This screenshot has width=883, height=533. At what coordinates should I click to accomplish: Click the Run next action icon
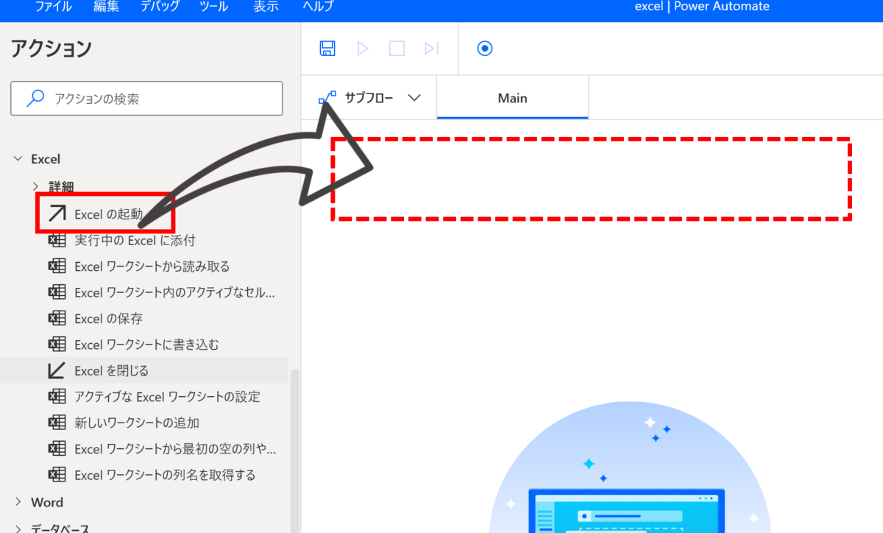431,49
